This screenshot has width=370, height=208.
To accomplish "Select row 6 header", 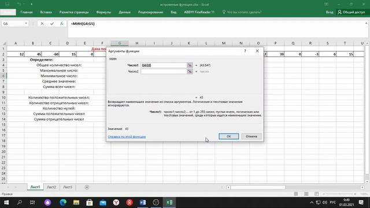I will [x=3, y=76].
